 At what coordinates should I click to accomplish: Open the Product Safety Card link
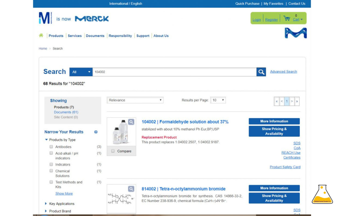(x=285, y=167)
